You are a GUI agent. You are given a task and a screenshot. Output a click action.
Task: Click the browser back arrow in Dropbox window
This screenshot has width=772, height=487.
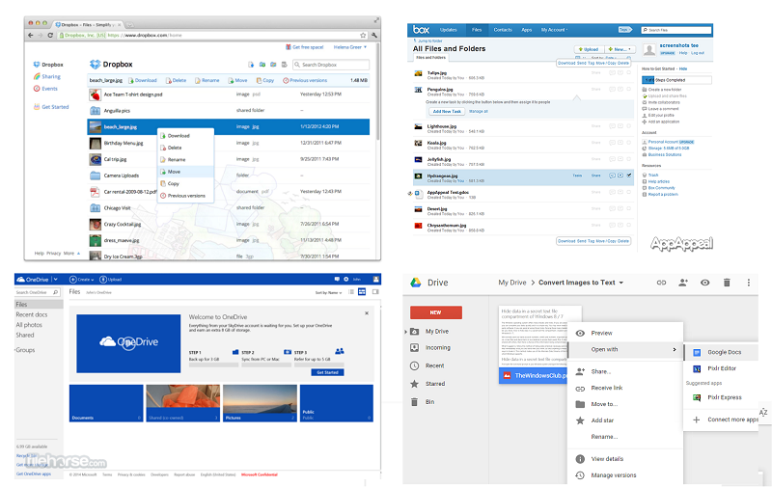pyautogui.click(x=31, y=35)
